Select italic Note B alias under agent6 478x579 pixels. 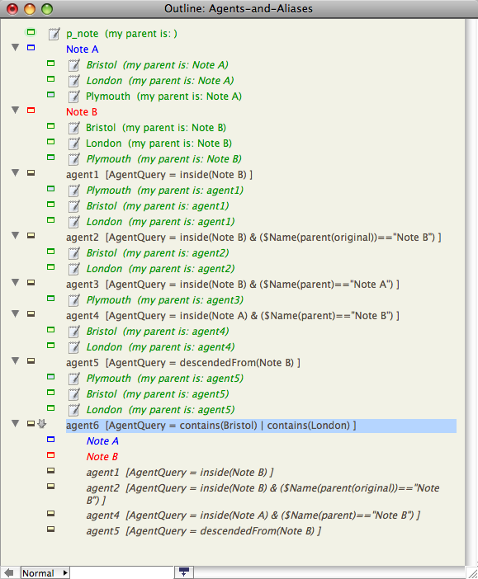coord(102,457)
